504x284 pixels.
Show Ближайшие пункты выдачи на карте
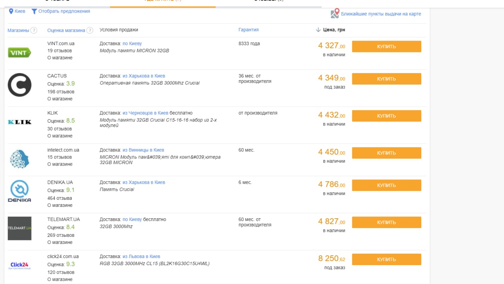[x=381, y=14]
